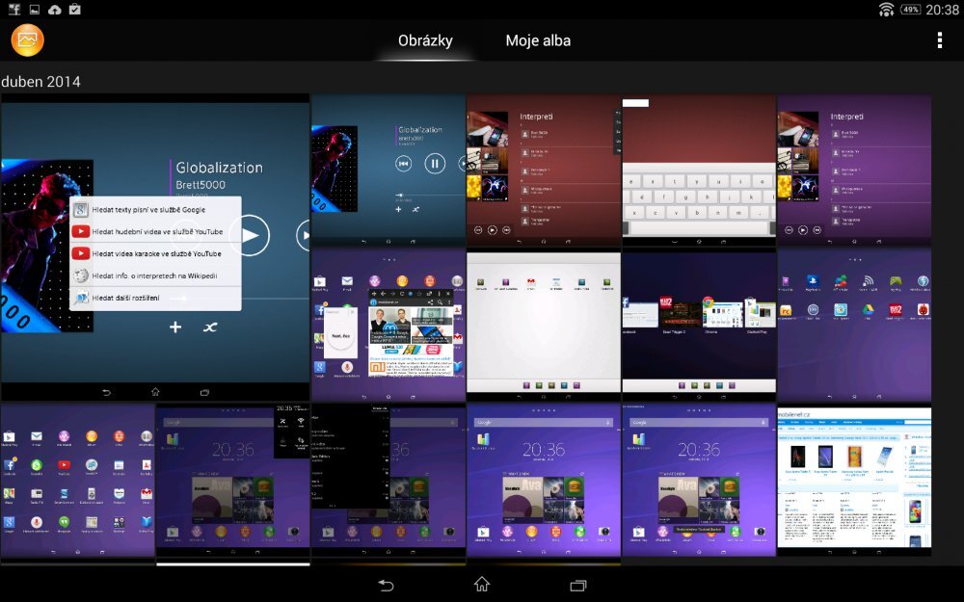Tap the rewind control in the music player thumbnail

(x=405, y=163)
